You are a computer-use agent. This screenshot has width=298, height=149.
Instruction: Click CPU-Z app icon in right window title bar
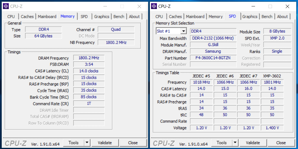pyautogui.click(x=154, y=6)
